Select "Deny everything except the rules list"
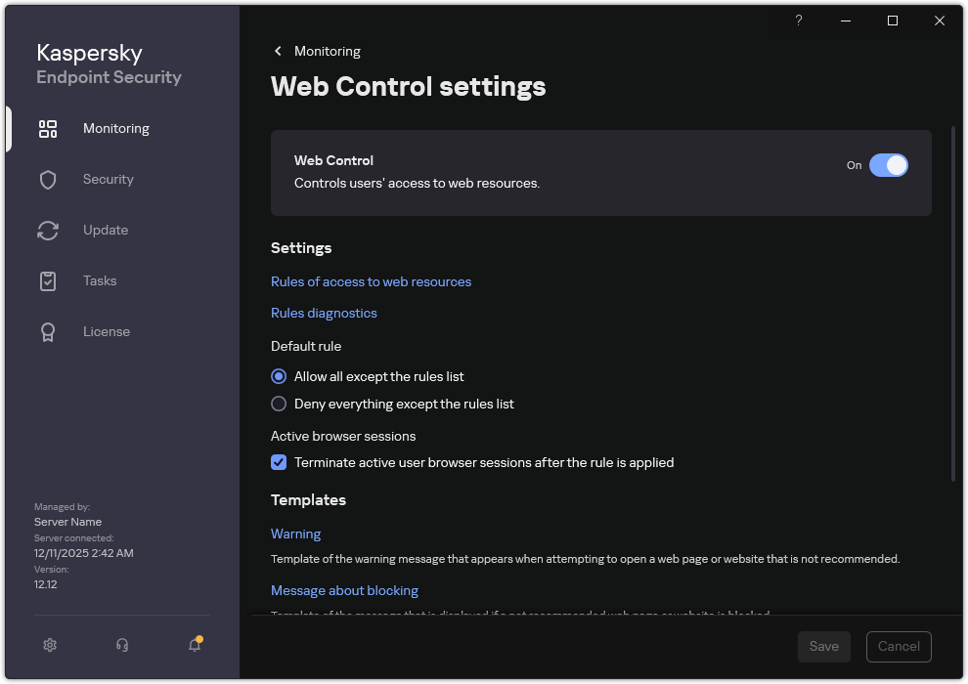 (x=279, y=404)
